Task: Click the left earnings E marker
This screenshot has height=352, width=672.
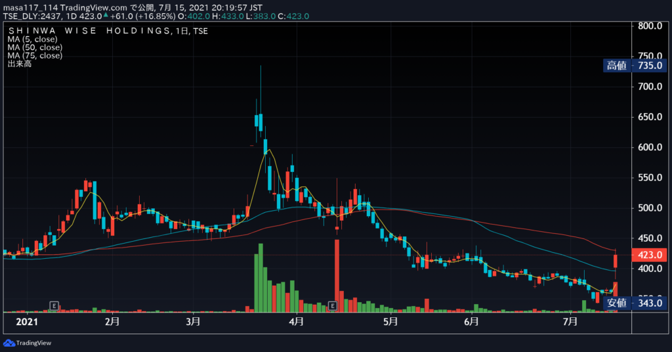Action: pyautogui.click(x=54, y=305)
